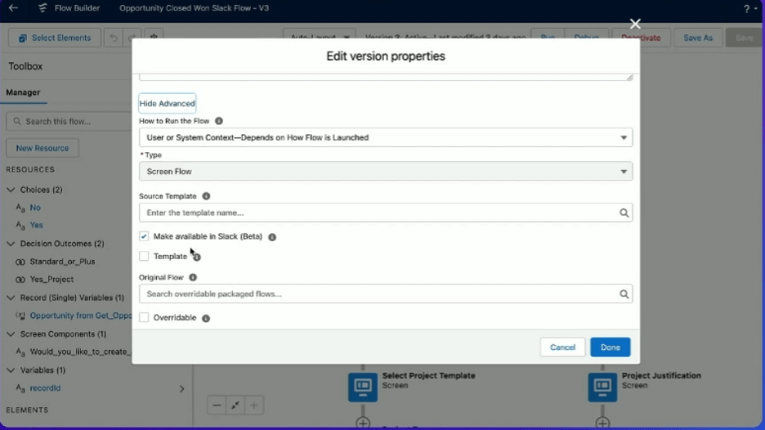This screenshot has width=765, height=430.
Task: Close the Edit version properties dialog
Action: 635,24
